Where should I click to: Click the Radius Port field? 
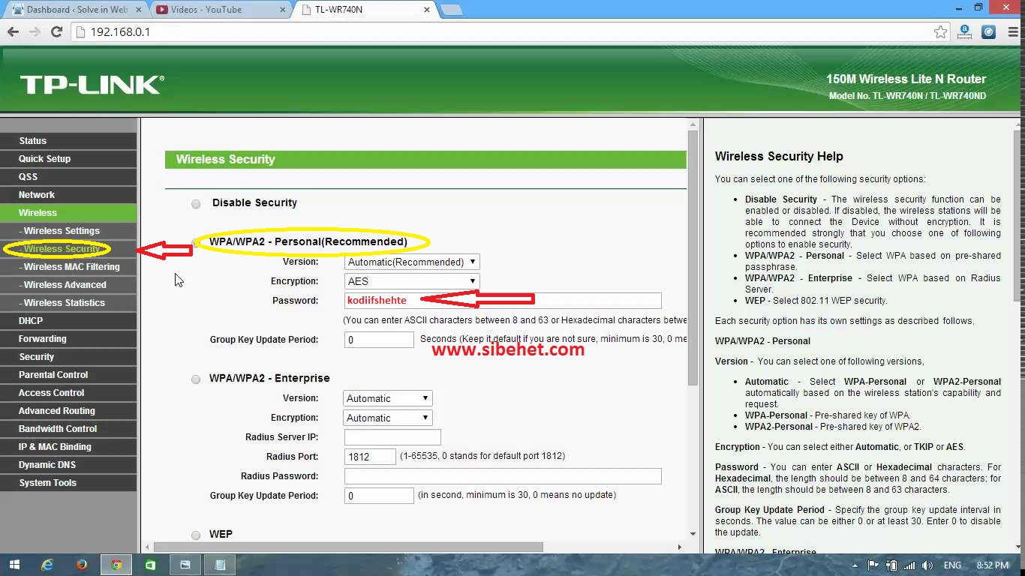click(x=370, y=457)
